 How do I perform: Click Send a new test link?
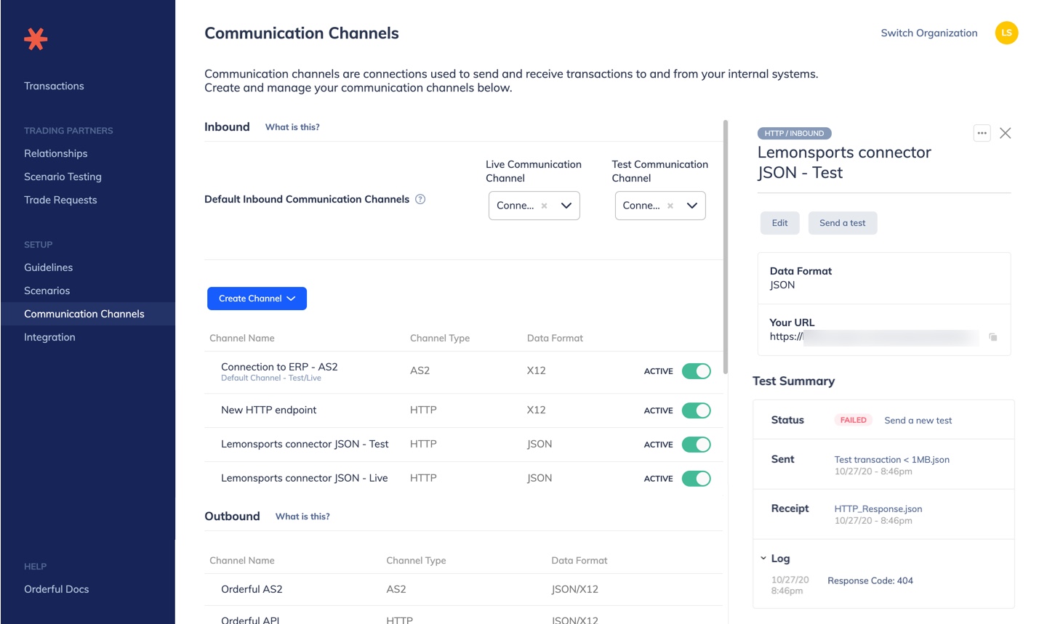click(x=918, y=421)
